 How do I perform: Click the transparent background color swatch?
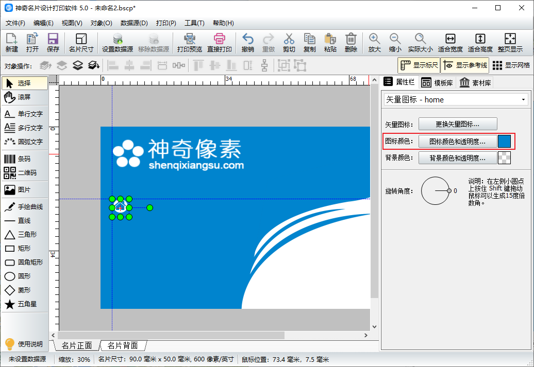[505, 158]
